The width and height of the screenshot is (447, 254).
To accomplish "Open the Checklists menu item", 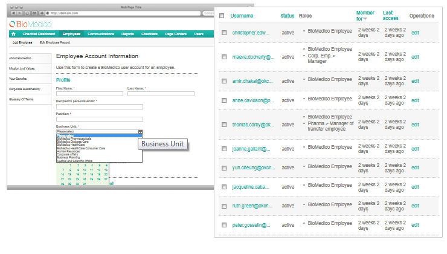I will pos(149,34).
